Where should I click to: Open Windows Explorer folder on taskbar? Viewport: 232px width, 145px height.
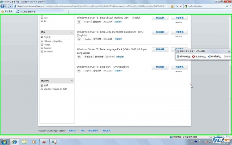[x=24, y=142]
